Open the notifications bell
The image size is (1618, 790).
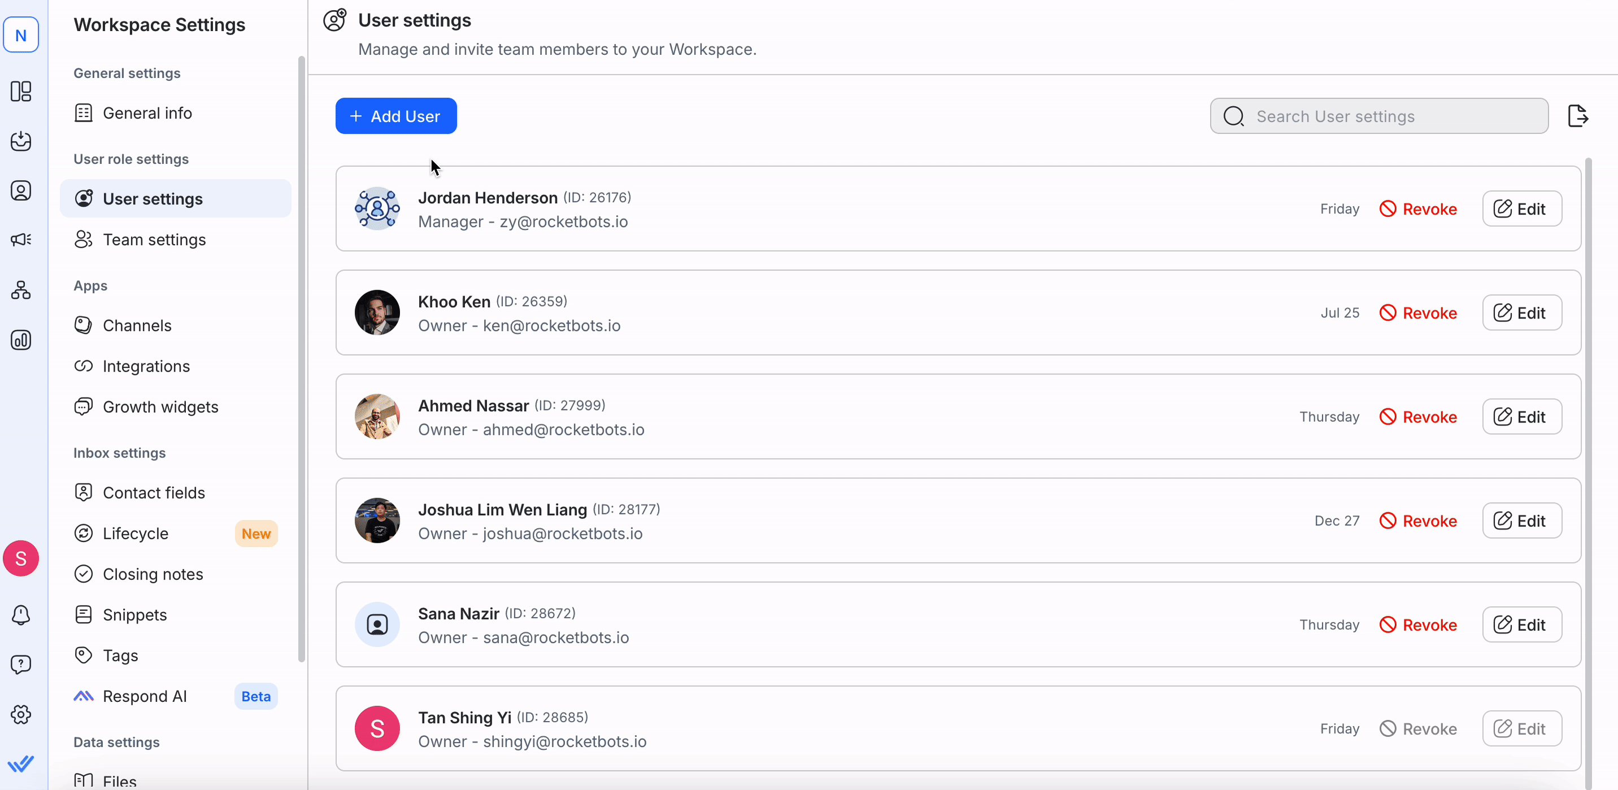pyautogui.click(x=21, y=615)
